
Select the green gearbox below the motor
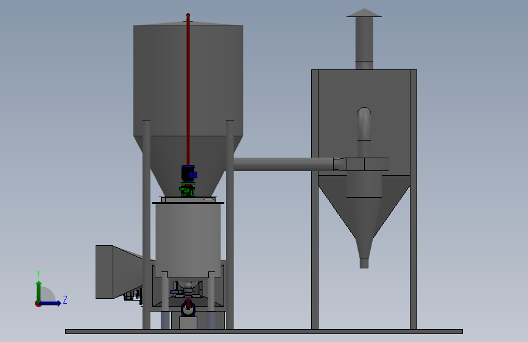coord(187,190)
